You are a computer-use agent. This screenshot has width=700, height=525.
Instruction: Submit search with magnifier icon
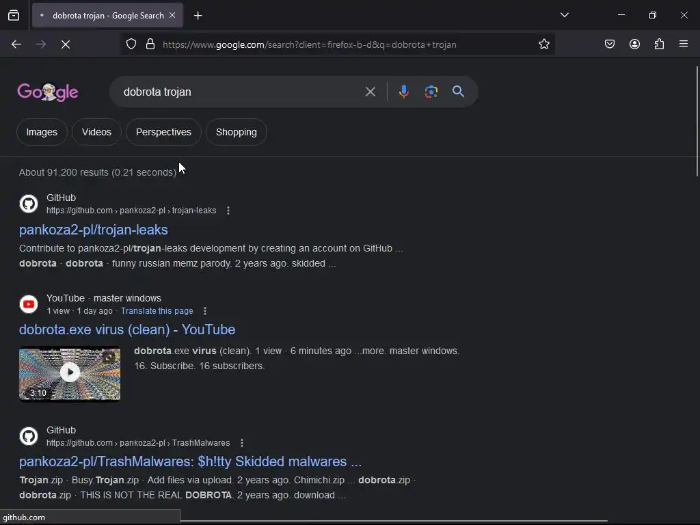point(458,92)
